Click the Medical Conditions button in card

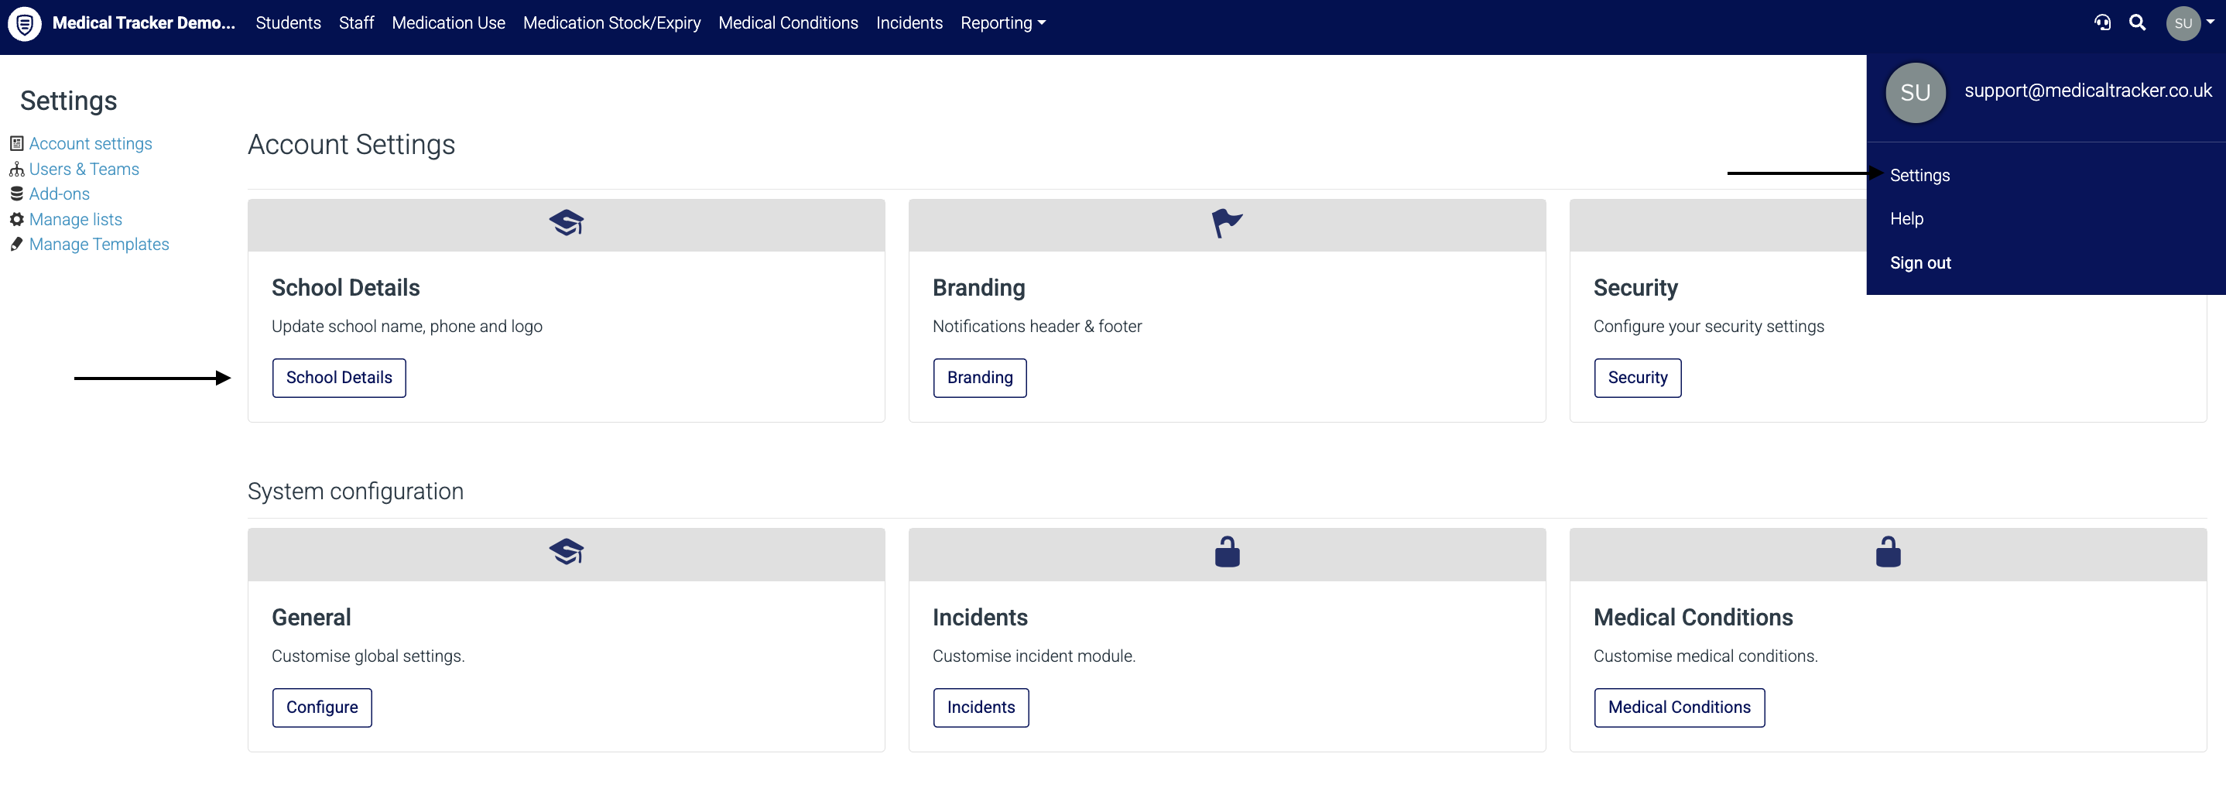(x=1678, y=707)
